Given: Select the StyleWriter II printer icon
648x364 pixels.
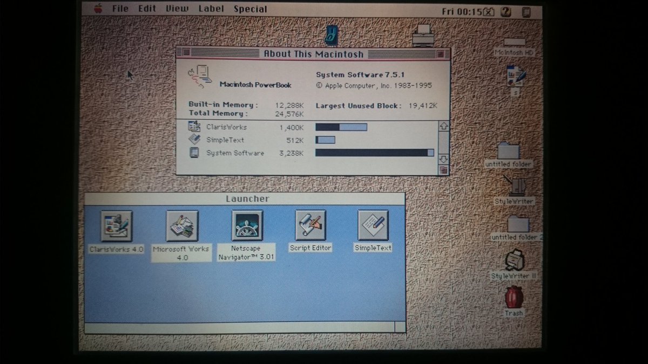Looking at the screenshot, I should 515,260.
